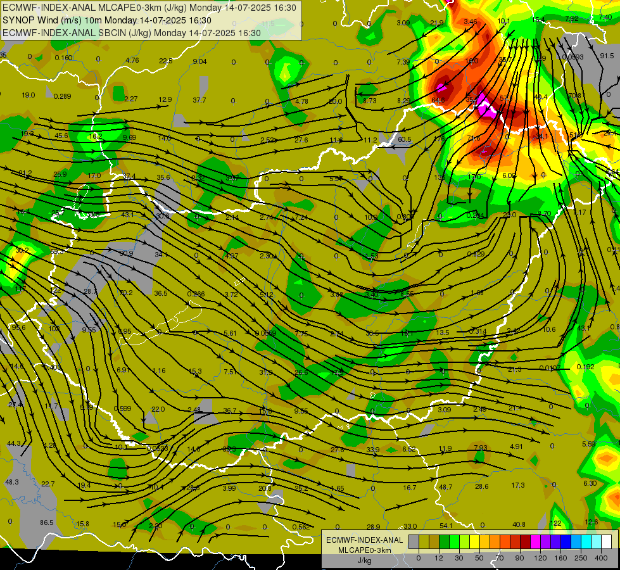Click the ECMWF-INDEX-ANAL SBCIN title line

pyautogui.click(x=132, y=33)
